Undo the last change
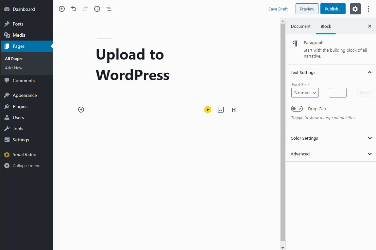 (x=74, y=9)
